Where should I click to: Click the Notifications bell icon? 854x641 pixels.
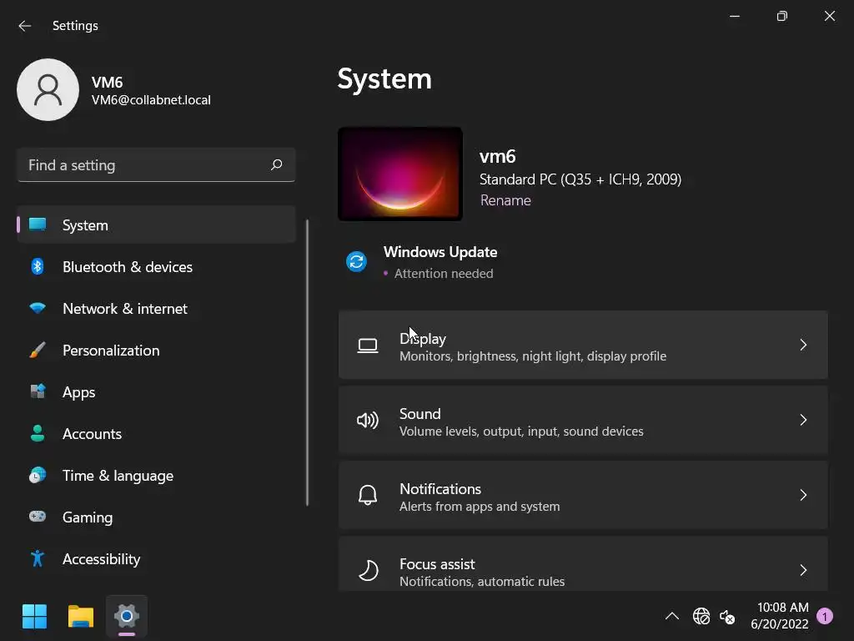pyautogui.click(x=368, y=495)
